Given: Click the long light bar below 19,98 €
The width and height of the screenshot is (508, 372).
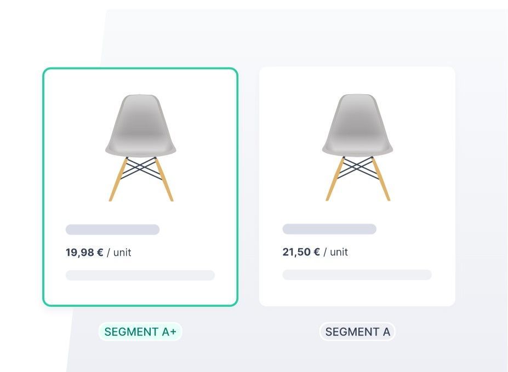Looking at the screenshot, I should pos(140,275).
